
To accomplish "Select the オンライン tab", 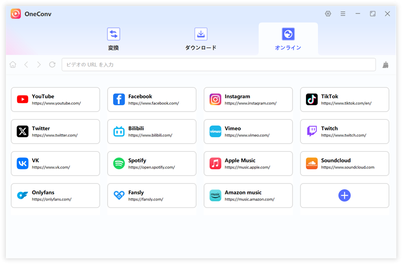I will coord(288,39).
